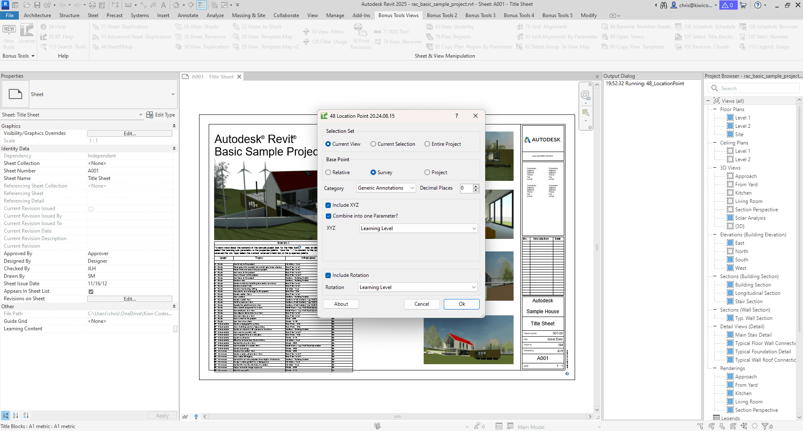Click the Print icon in quick access toolbar
803x431 pixels.
(x=92, y=5)
